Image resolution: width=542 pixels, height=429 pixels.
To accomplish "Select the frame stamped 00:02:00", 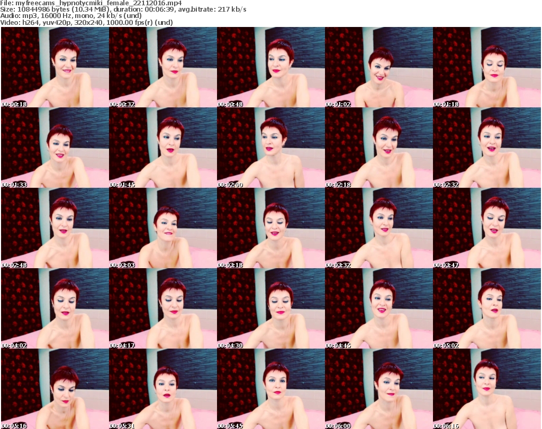I will 270,148.
